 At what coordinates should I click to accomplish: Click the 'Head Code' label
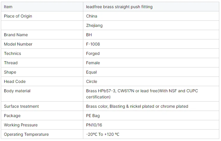tap(15, 81)
